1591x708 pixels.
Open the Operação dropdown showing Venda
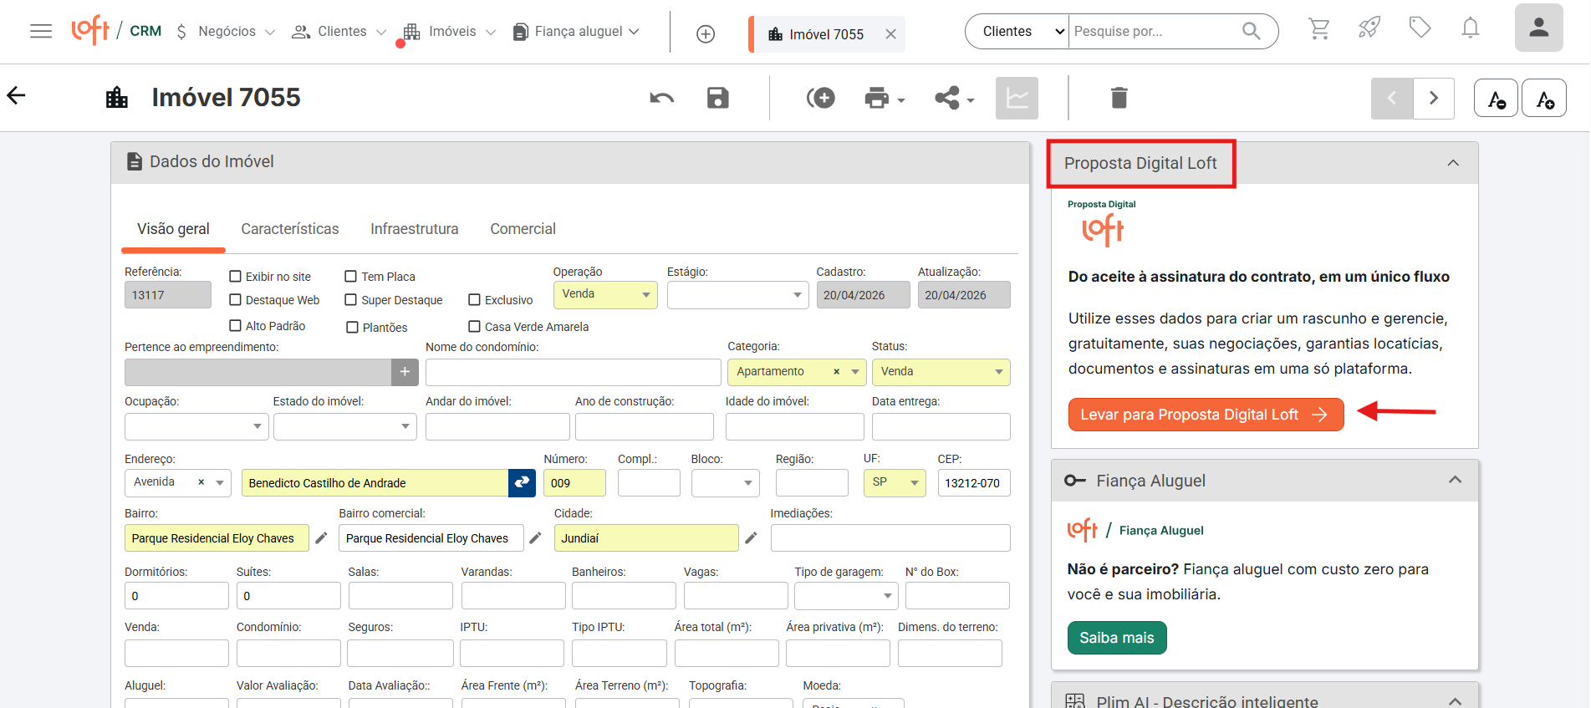pos(605,294)
